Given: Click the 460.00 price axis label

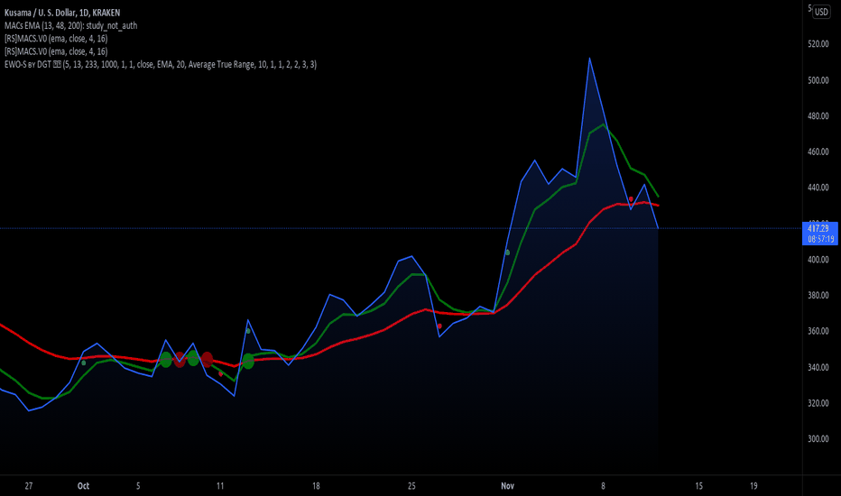Looking at the screenshot, I should (x=818, y=152).
